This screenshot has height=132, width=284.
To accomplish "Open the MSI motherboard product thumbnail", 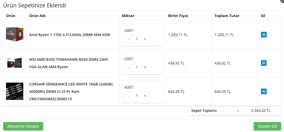I will pyautogui.click(x=14, y=63).
